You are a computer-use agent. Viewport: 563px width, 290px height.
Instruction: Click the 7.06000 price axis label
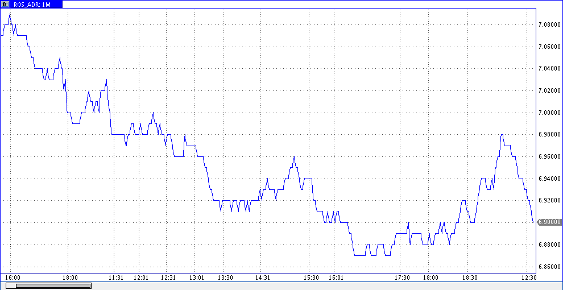click(550, 47)
